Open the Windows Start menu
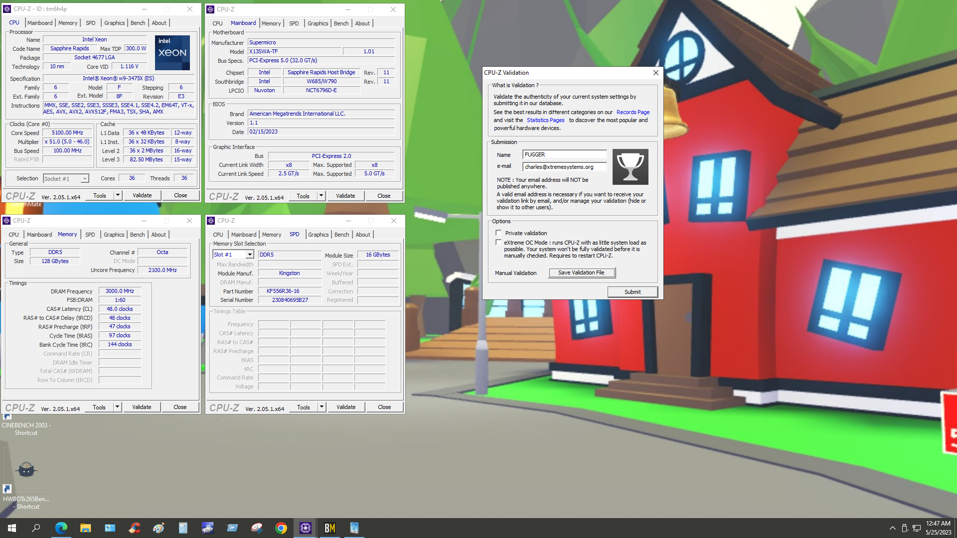 tap(12, 528)
